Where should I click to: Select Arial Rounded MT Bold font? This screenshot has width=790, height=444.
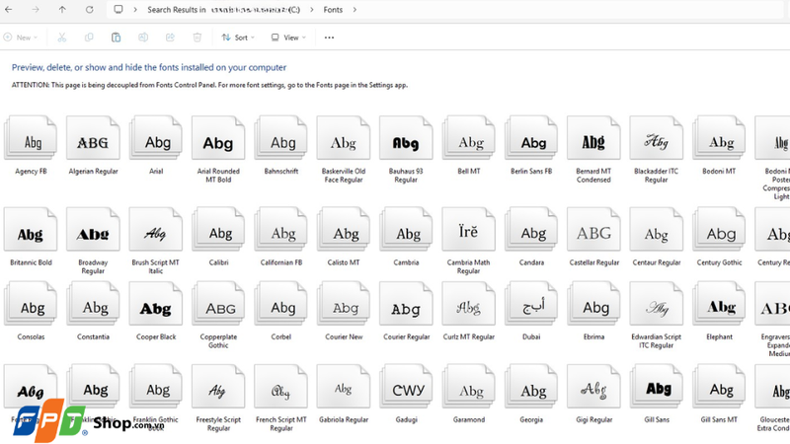218,149
